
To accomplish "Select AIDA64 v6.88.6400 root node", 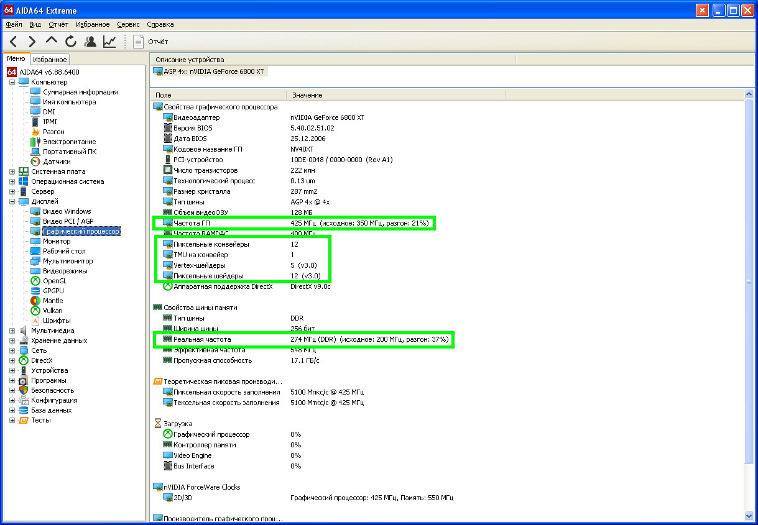I will pos(49,72).
